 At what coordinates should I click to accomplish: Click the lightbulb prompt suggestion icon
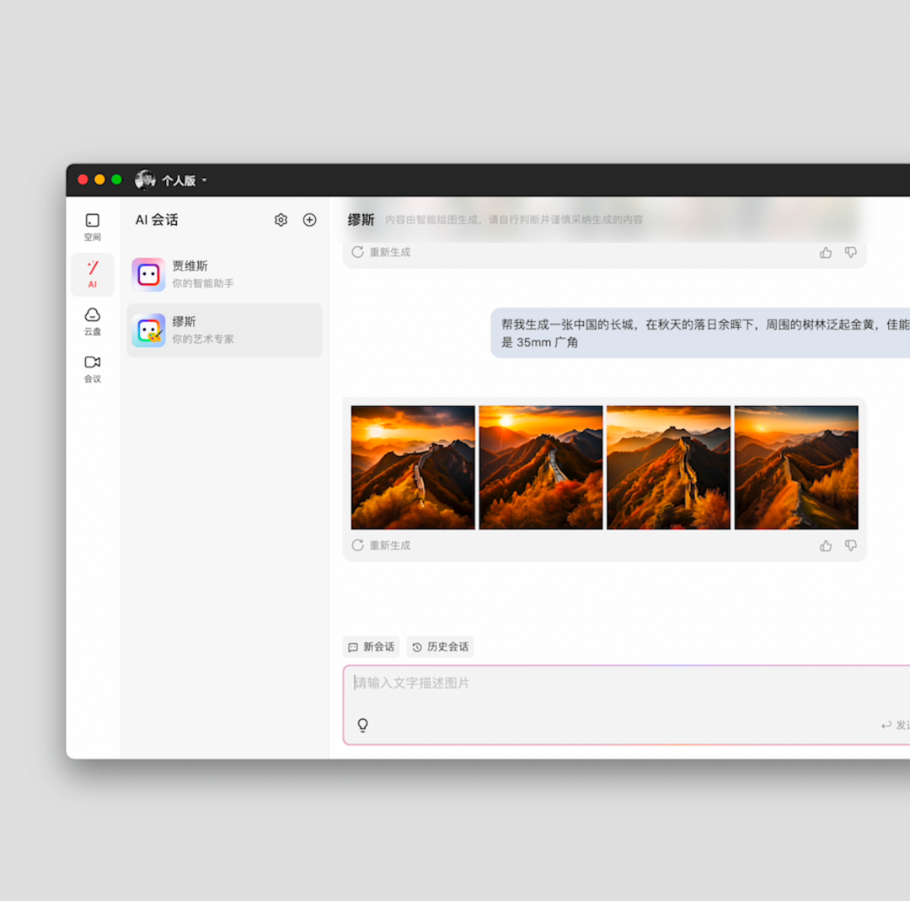coord(363,725)
